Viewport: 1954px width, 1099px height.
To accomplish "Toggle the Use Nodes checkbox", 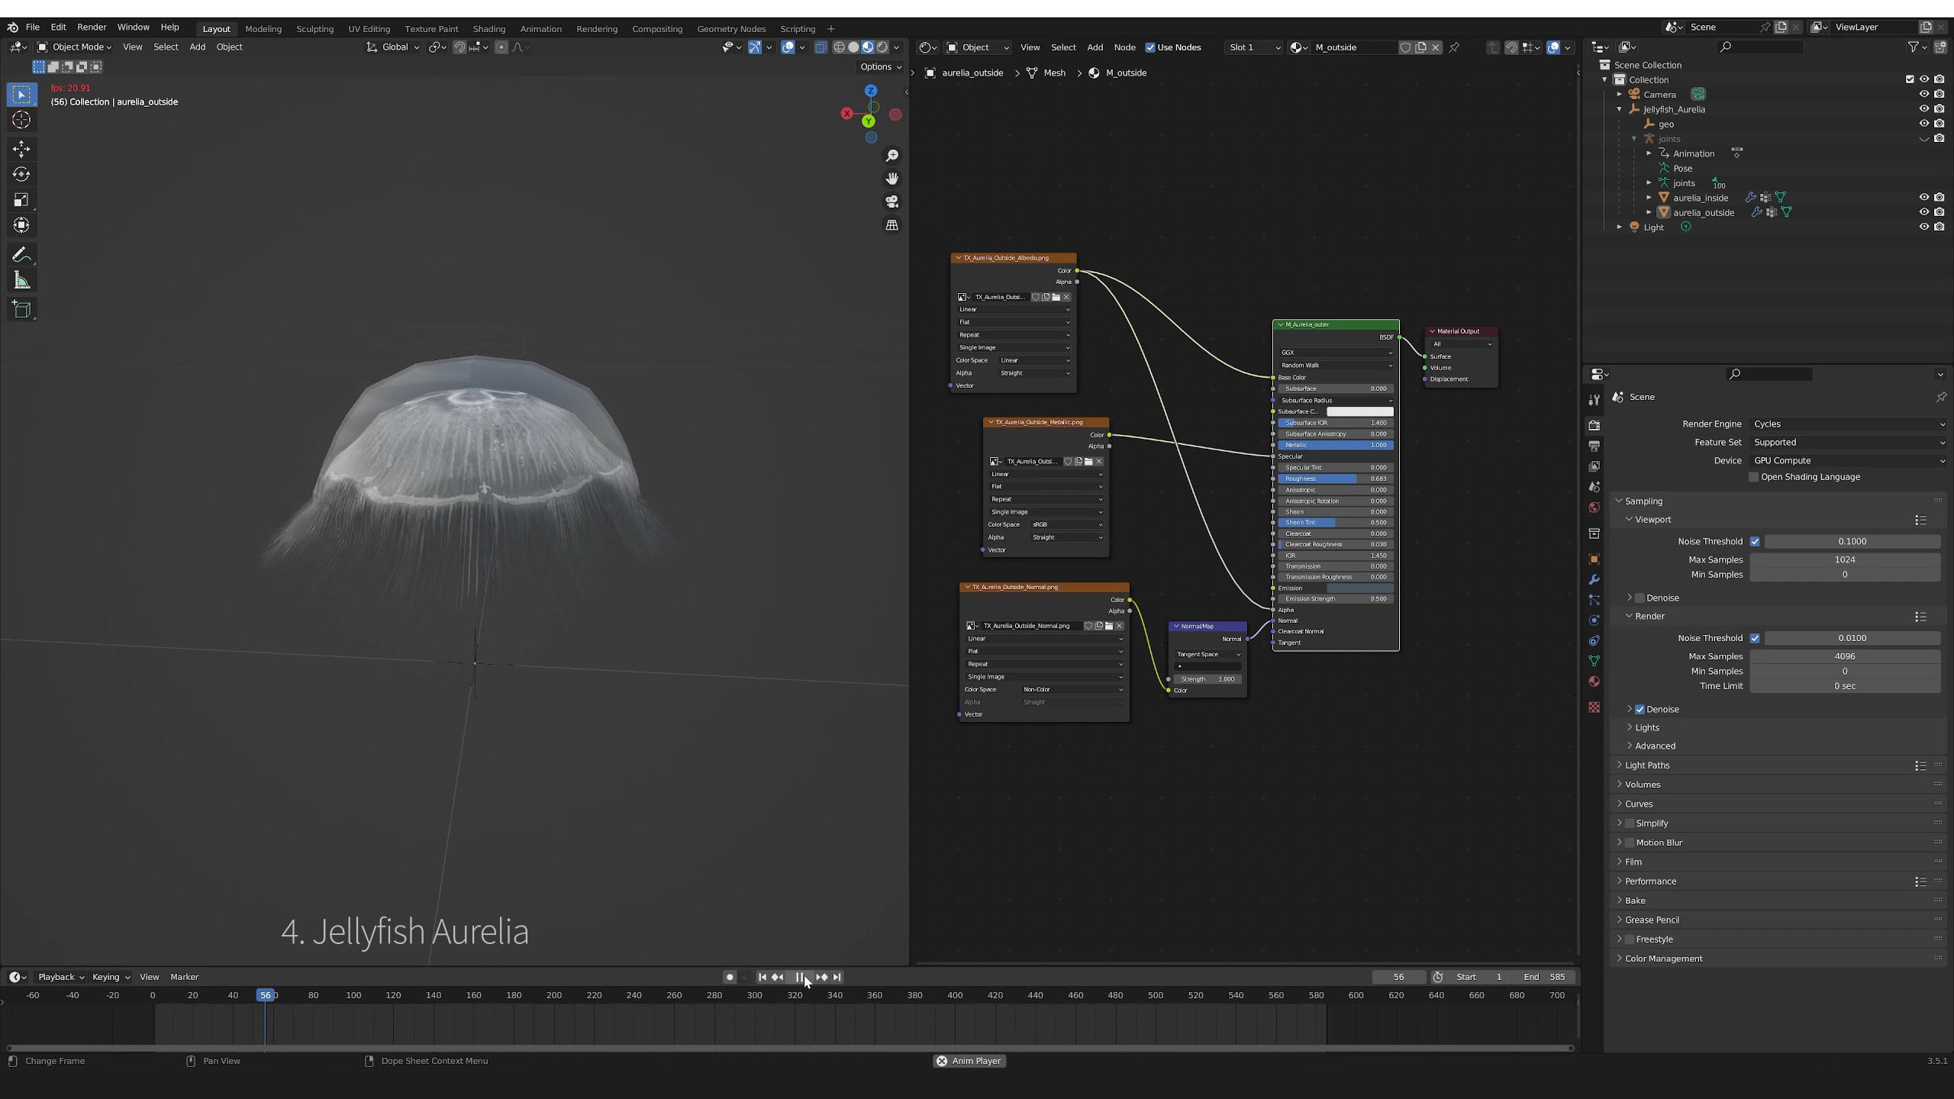I will 1150,47.
